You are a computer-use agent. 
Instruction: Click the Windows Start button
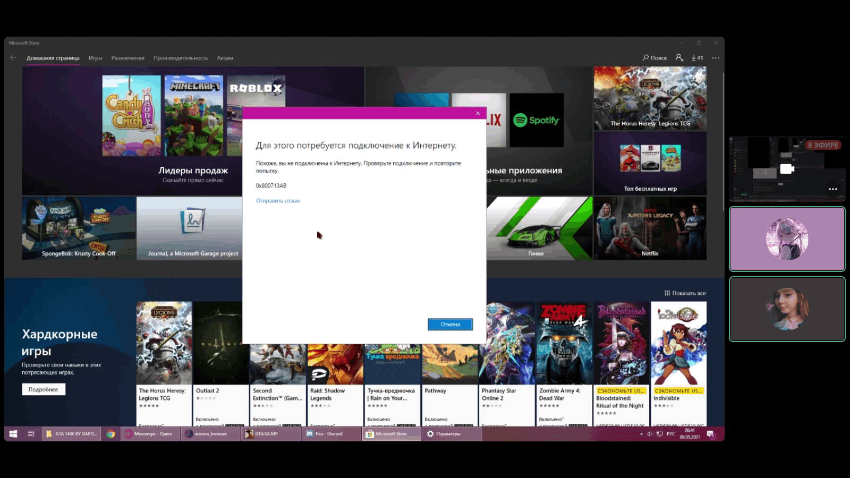13,434
